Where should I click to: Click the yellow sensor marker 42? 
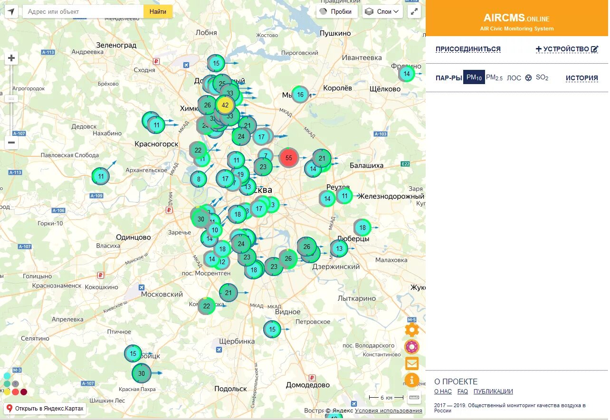tap(225, 105)
